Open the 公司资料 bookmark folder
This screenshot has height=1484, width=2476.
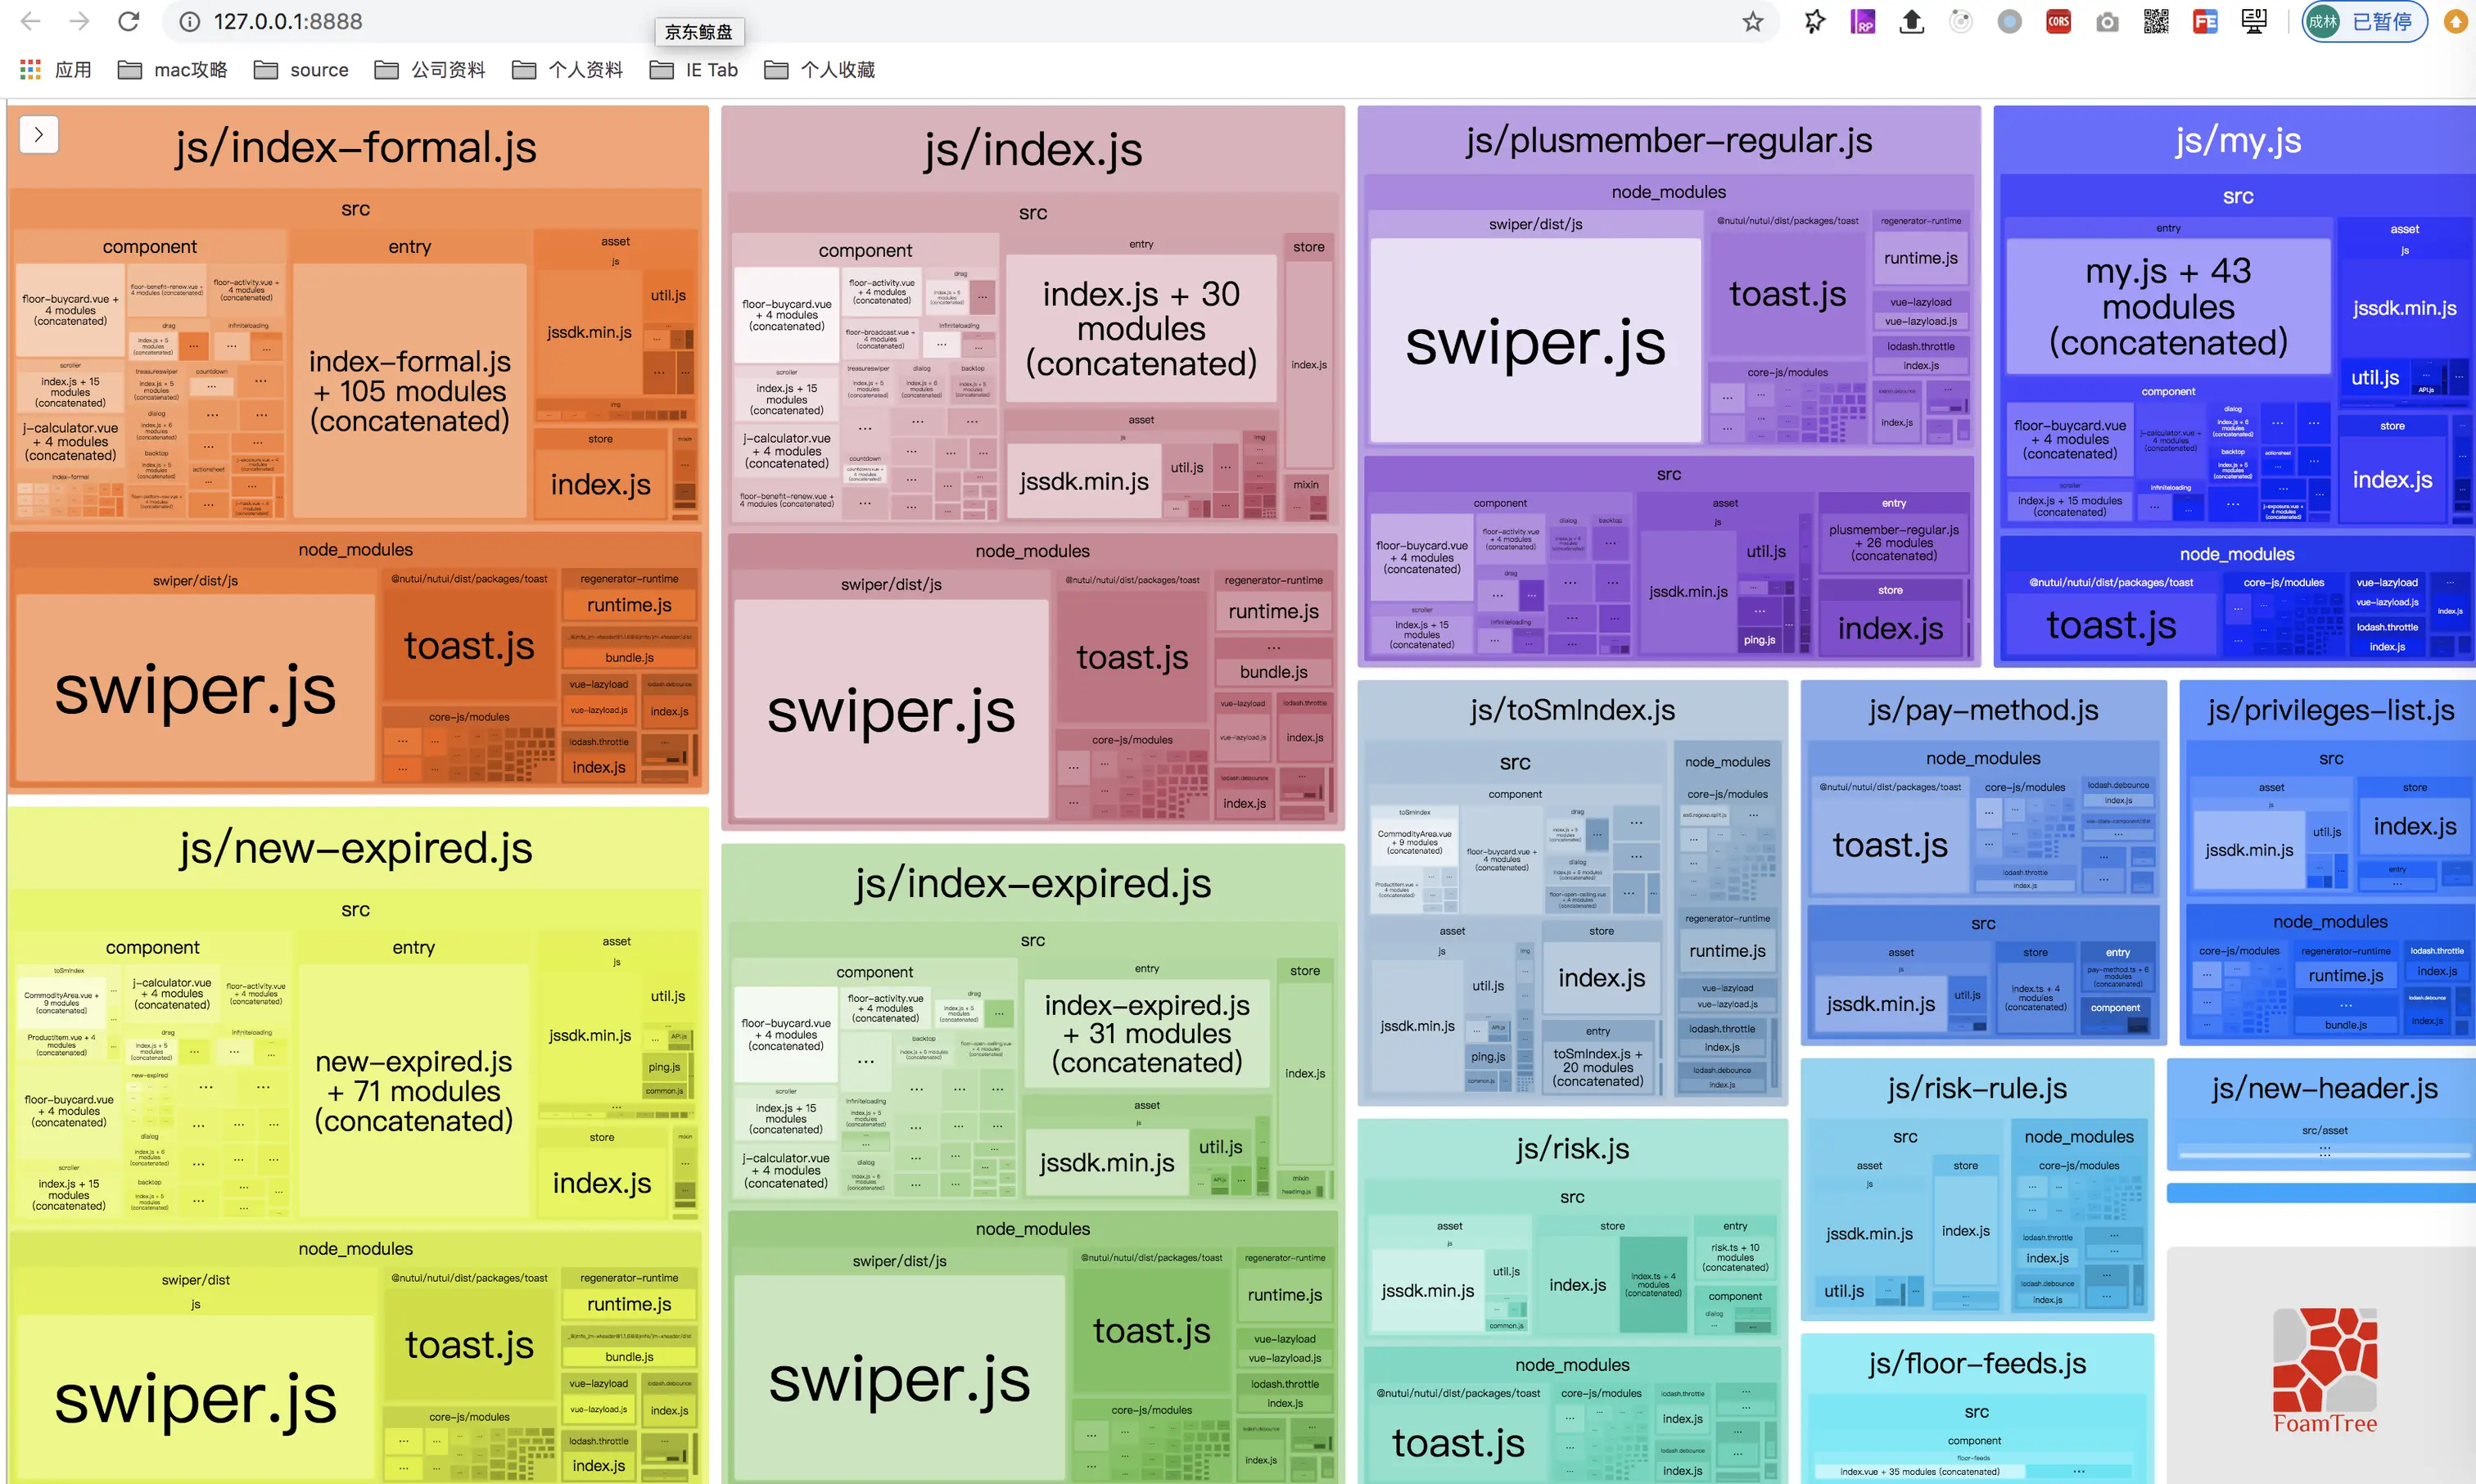click(x=429, y=70)
